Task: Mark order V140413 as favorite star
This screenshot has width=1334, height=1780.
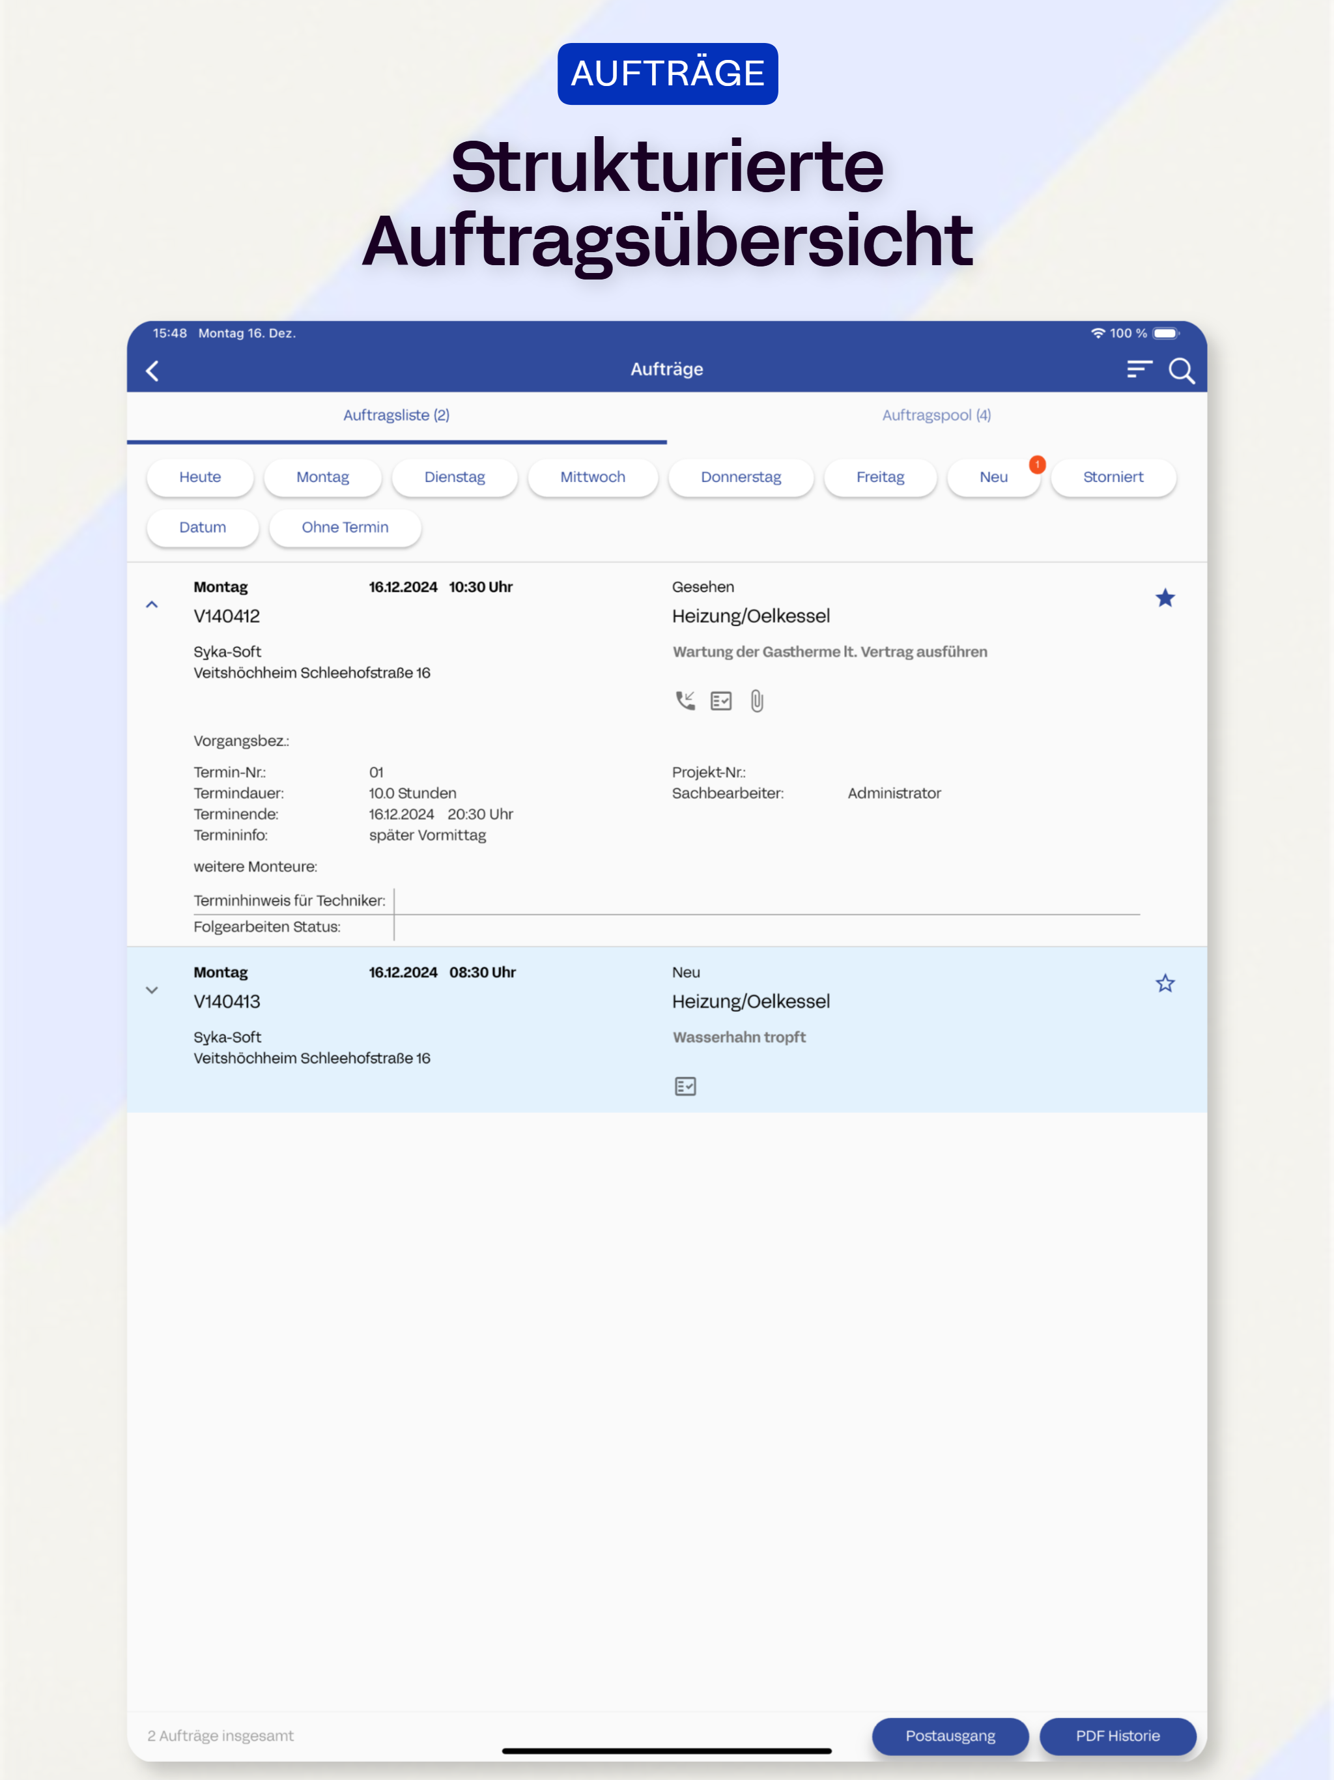Action: (1164, 983)
